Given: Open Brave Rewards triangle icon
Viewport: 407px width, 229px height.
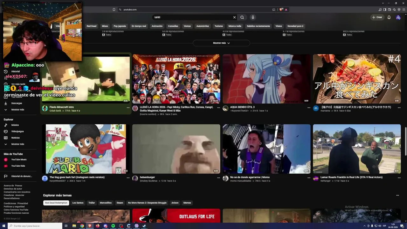Looking at the screenshot, I should click(286, 10).
